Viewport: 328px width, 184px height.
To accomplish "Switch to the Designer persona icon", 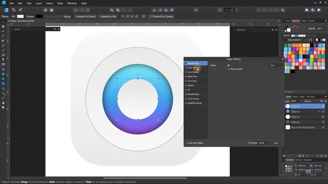I will [x=6, y=10].
